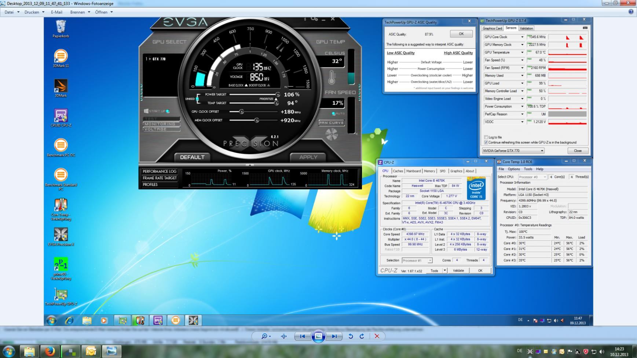Image resolution: width=637 pixels, height=358 pixels.
Task: Open photo viewer help question mark icon
Action: pyautogui.click(x=631, y=12)
